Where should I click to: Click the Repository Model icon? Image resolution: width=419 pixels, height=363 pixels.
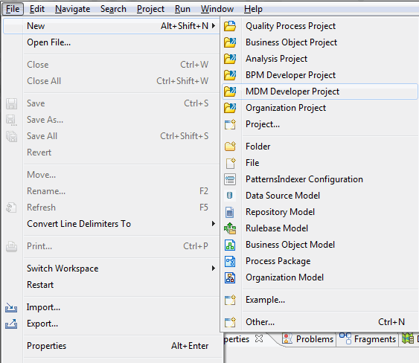click(x=229, y=212)
